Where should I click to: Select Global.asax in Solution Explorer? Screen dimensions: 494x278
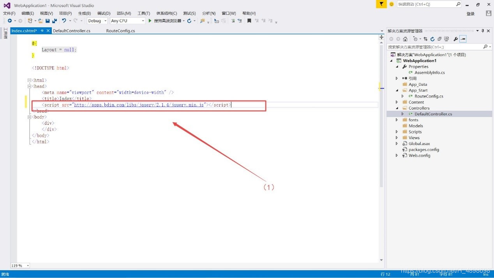click(419, 143)
